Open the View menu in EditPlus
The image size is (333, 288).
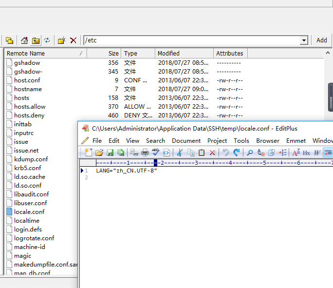point(133,141)
